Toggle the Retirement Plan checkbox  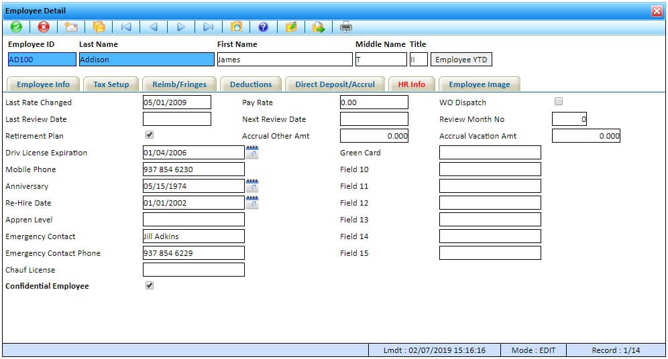150,135
